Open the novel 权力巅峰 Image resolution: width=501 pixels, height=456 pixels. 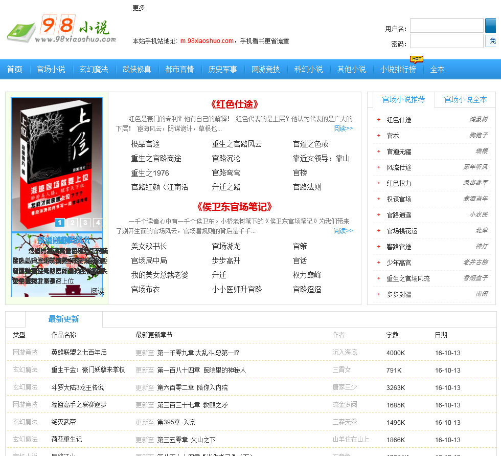pyautogui.click(x=307, y=275)
